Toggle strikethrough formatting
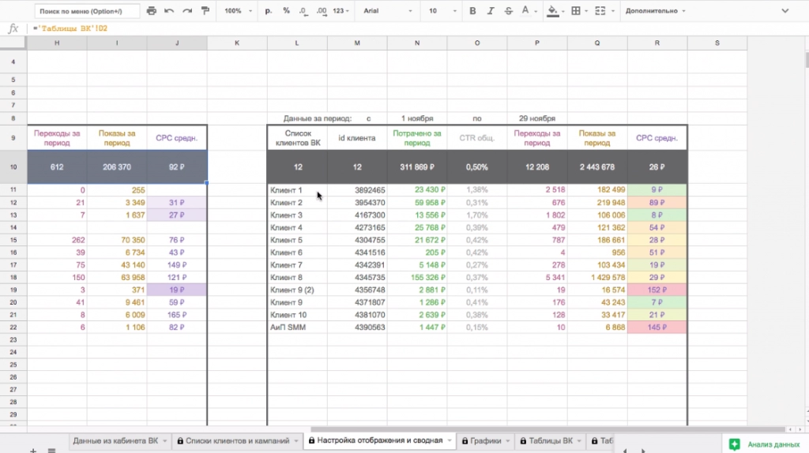809x453 pixels. (x=508, y=11)
